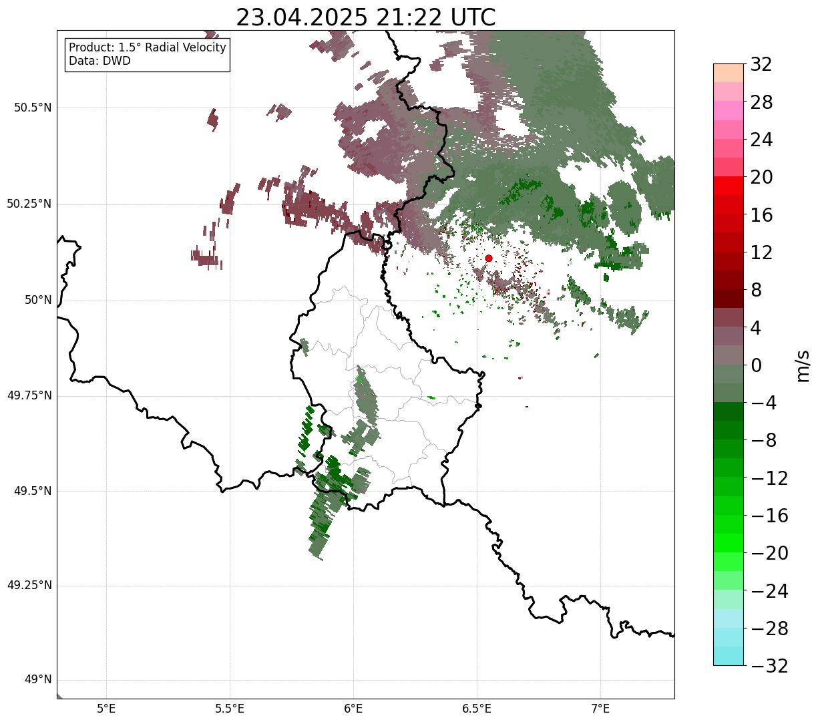The image size is (818, 722).
Task: Click the colorbar tick label 8
Action: (x=756, y=291)
